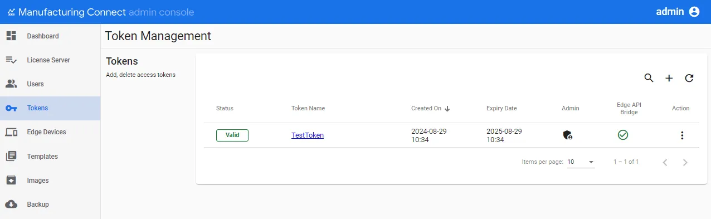Screen dimensions: 711x219
Task: Navigate to Images
Action: point(50,181)
